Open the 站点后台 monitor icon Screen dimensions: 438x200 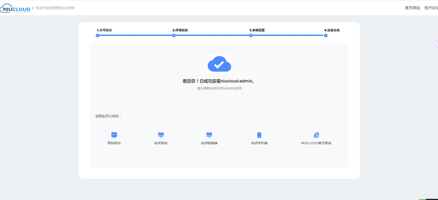click(x=161, y=135)
